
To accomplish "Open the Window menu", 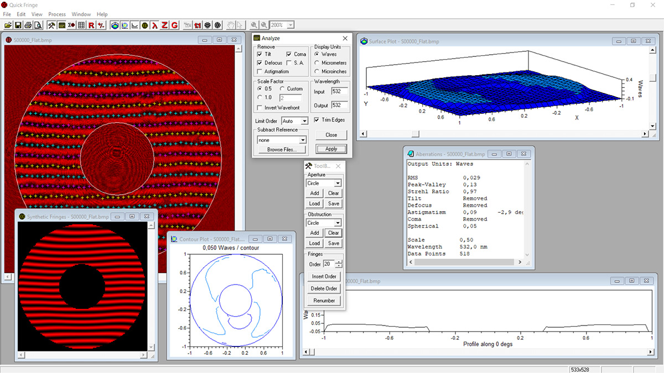I will (x=81, y=14).
